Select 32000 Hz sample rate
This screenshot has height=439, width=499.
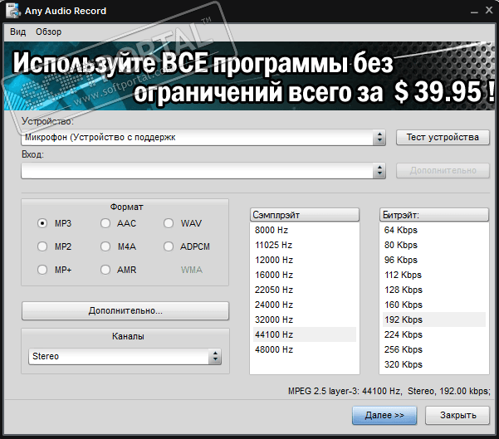(x=305, y=319)
